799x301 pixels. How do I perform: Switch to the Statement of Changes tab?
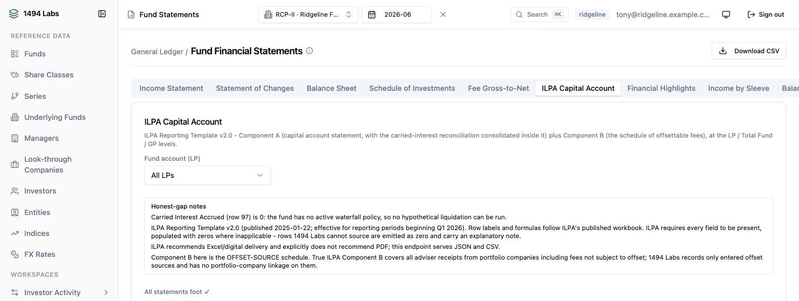click(x=255, y=88)
